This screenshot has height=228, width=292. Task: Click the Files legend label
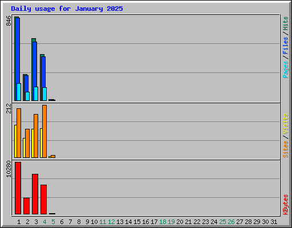click(285, 46)
